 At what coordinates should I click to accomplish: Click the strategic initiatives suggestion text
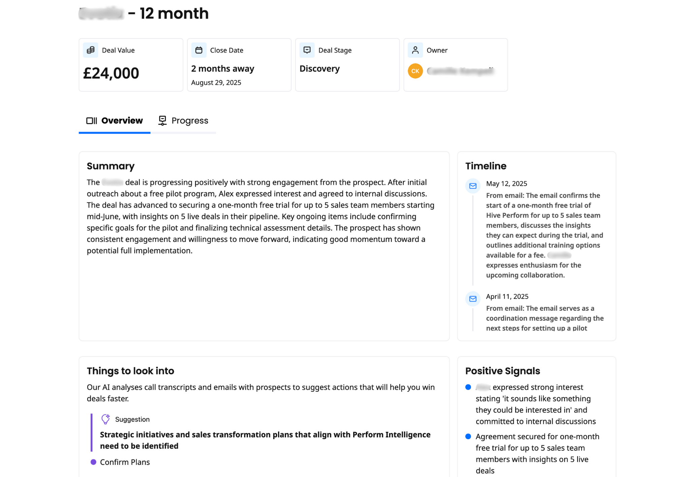click(x=265, y=440)
